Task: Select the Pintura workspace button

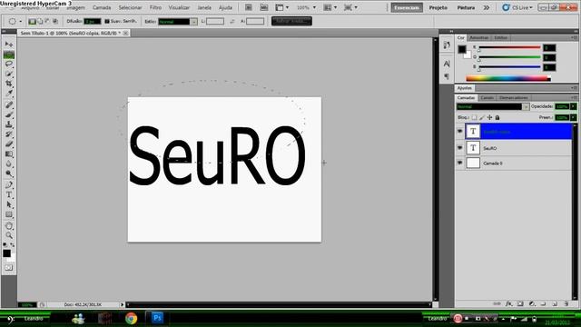Action: (x=466, y=7)
